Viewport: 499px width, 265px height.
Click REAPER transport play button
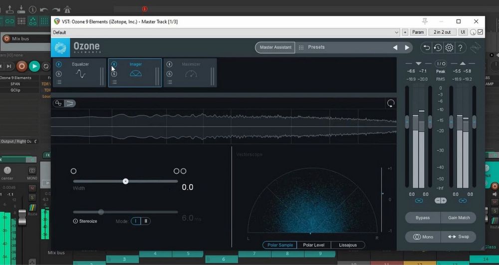(34, 66)
